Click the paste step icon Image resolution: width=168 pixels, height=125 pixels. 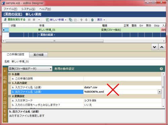tap(76, 20)
